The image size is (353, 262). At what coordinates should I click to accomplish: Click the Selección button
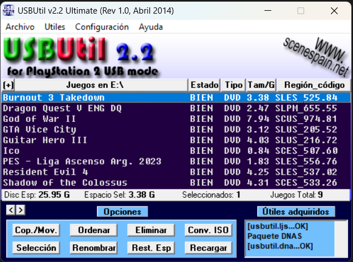point(36,248)
